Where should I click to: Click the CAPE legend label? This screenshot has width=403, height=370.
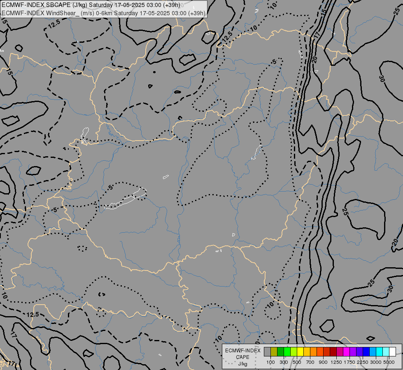242,357
